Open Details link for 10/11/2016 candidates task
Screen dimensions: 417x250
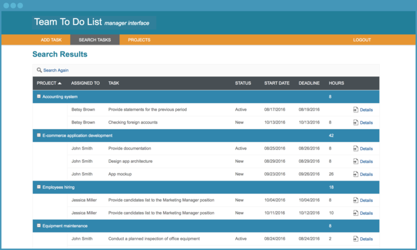pos(366,213)
